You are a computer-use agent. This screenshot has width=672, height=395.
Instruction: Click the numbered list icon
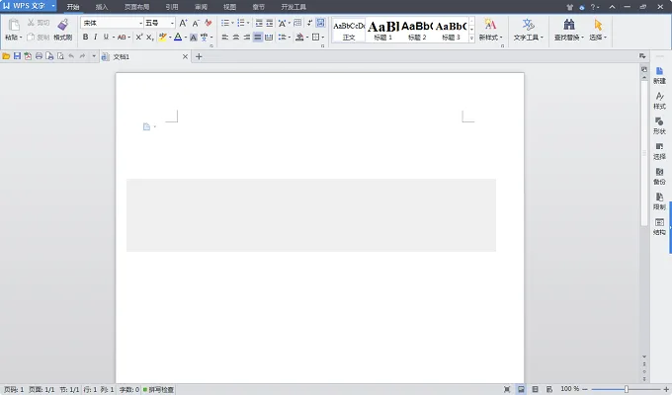(x=241, y=23)
